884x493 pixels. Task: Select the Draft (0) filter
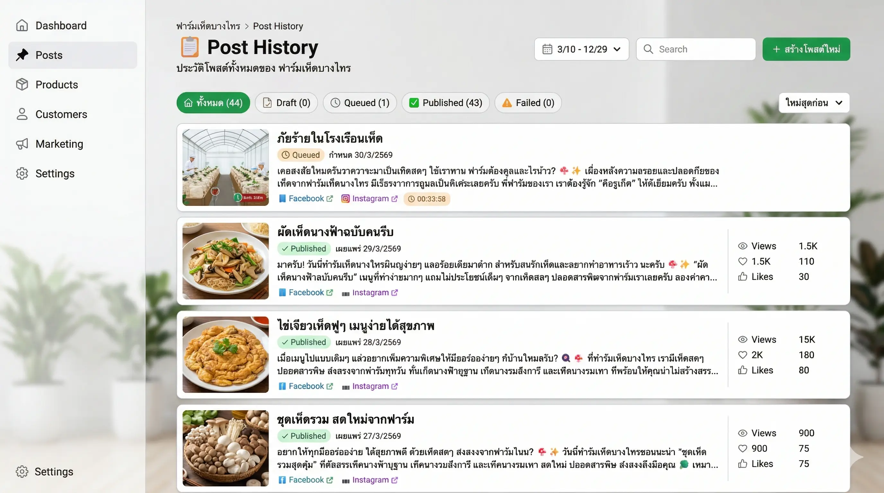click(x=286, y=102)
